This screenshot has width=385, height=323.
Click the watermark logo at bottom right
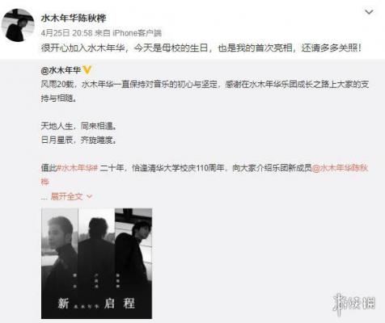tap(353, 304)
